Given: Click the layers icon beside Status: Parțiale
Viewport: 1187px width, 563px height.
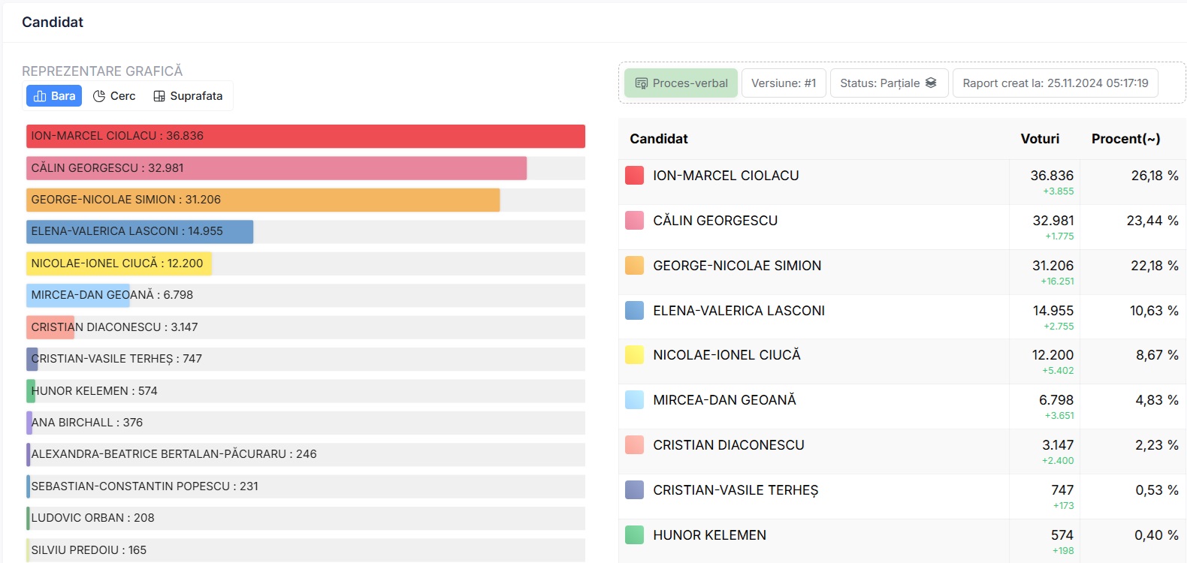Looking at the screenshot, I should point(931,83).
